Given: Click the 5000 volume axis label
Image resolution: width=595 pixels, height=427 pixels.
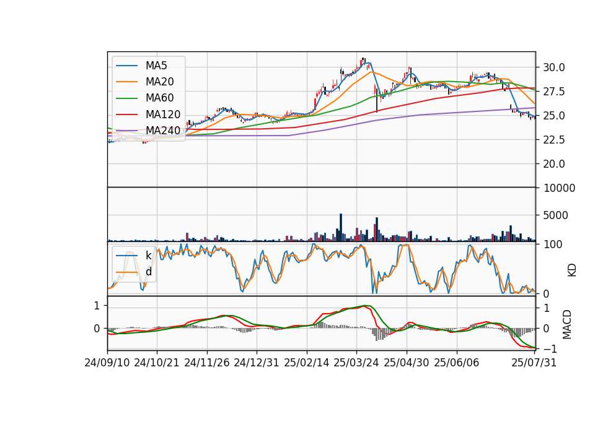Looking at the screenshot, I should coord(556,215).
